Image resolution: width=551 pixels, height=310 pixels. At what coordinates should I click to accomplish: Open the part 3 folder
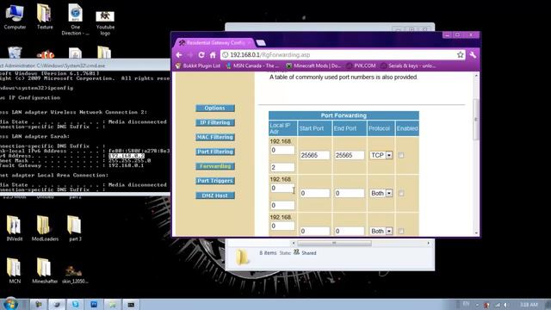pos(75,228)
